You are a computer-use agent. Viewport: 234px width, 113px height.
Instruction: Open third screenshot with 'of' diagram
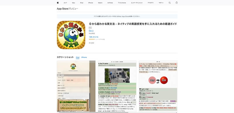click(158, 86)
